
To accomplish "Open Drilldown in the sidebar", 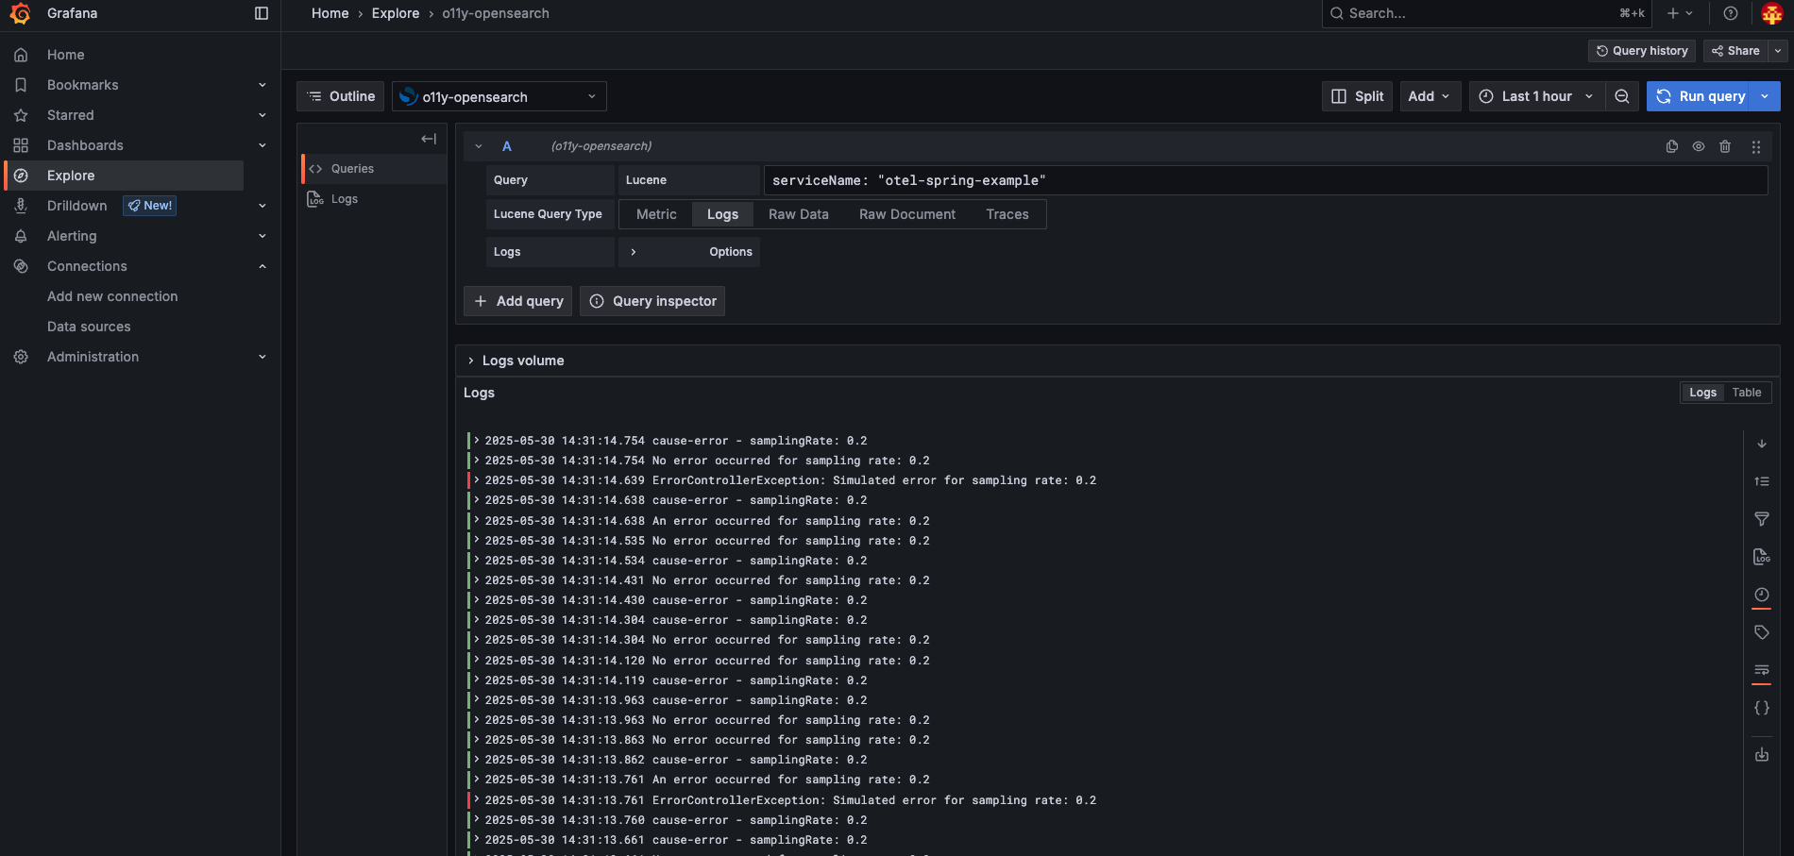I will pyautogui.click(x=77, y=206).
